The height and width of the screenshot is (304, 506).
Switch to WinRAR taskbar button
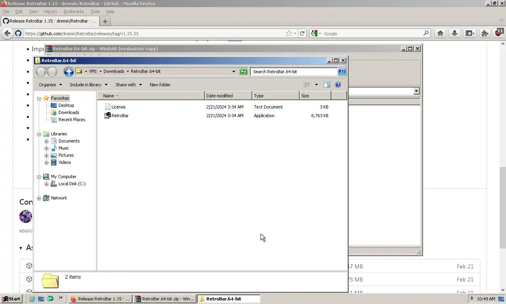click(164, 299)
